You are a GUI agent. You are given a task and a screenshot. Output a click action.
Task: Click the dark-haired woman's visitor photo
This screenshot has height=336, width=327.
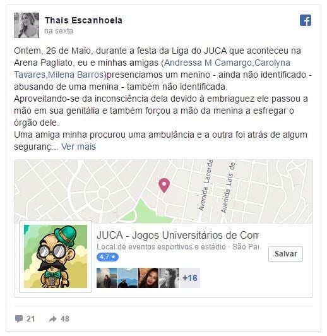click(x=148, y=278)
